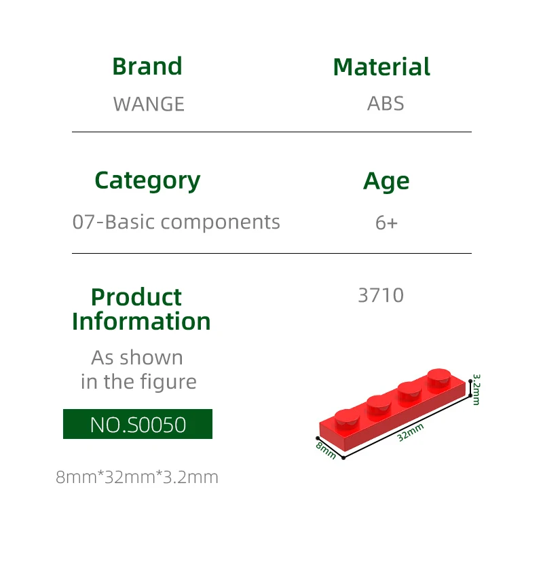Click the last stud near the 3.2mm label
Image resolution: width=543 pixels, height=578 pixels.
click(x=439, y=377)
